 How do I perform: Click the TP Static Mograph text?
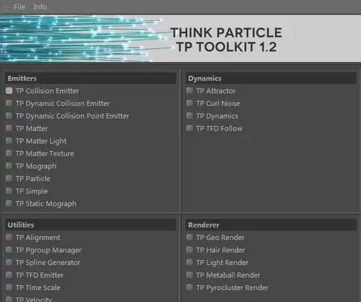46,204
